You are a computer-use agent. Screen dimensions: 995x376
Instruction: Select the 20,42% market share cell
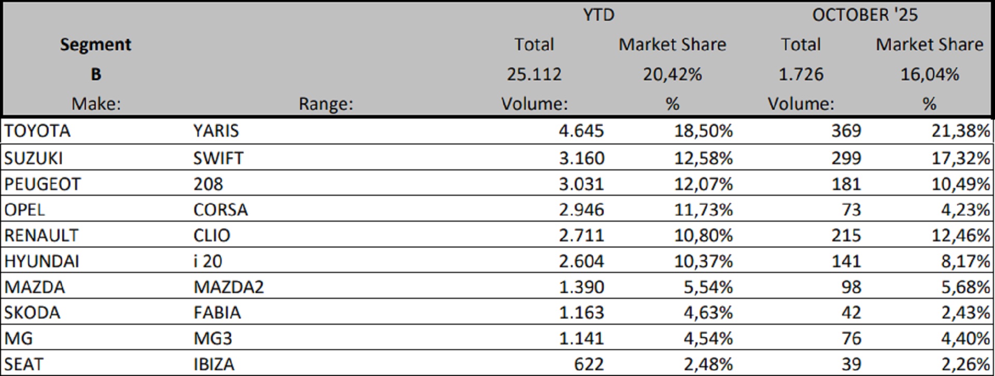click(x=672, y=75)
